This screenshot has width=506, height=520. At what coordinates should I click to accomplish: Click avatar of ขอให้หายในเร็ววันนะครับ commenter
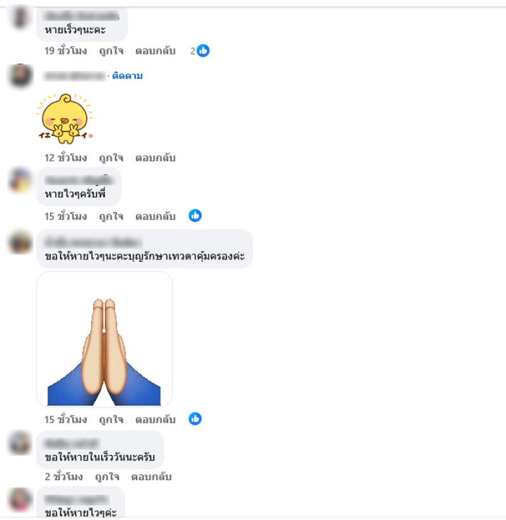click(20, 443)
